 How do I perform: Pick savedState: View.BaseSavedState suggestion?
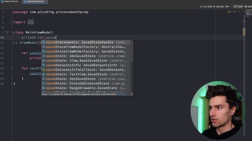86,61
